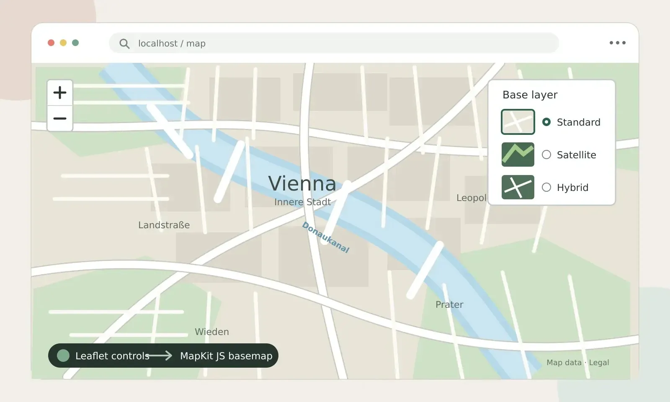The image size is (670, 402).
Task: Click the Wieden district label
Action: click(212, 332)
